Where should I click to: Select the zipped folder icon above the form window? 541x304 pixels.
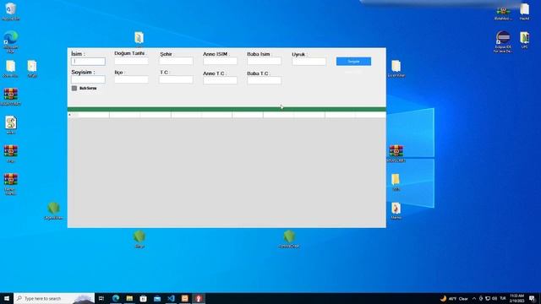(139, 38)
